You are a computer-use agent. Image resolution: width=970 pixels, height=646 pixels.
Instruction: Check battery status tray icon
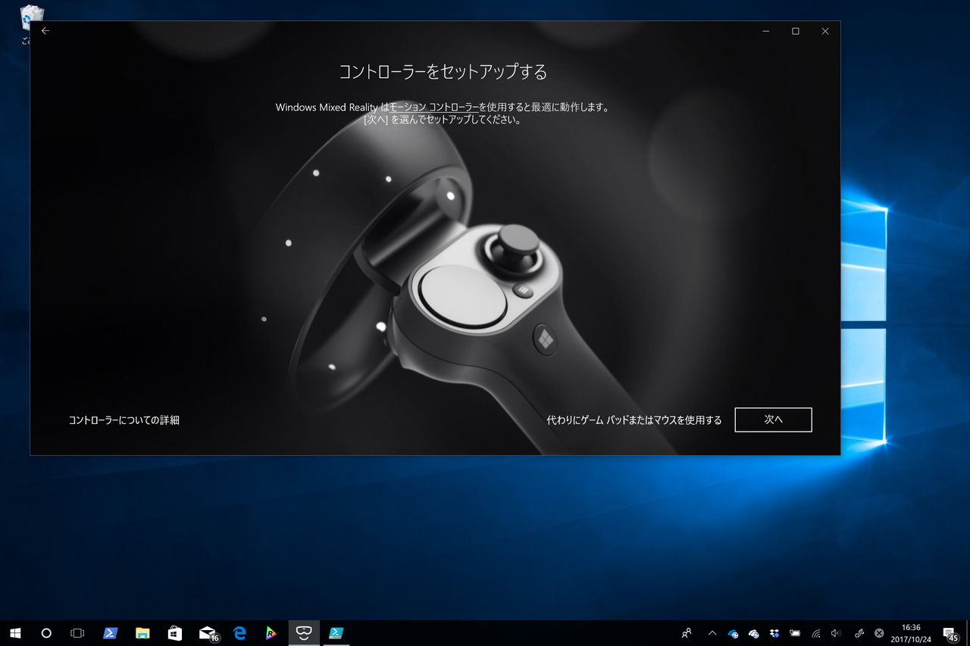click(795, 633)
